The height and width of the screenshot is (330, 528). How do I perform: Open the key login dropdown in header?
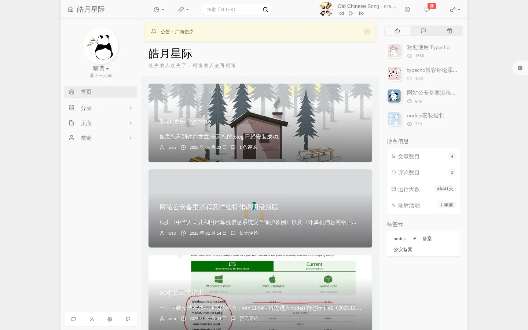tap(455, 10)
